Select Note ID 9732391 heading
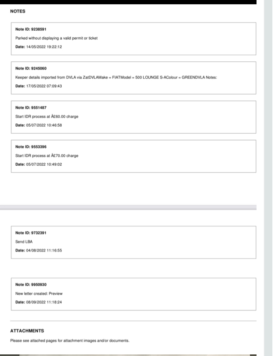This screenshot has height=356, width=273. coord(31,233)
